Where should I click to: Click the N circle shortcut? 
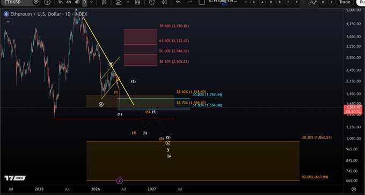click(323, 2)
